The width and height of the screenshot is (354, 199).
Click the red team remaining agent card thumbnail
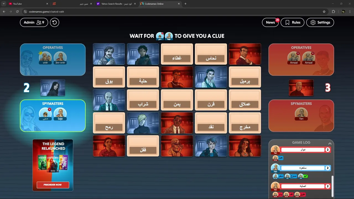point(301,88)
